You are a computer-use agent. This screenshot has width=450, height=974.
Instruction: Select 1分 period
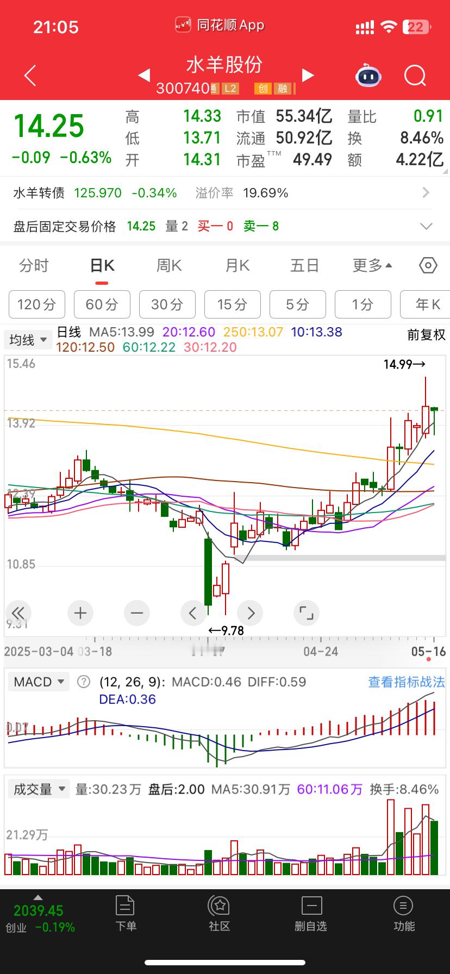[362, 304]
